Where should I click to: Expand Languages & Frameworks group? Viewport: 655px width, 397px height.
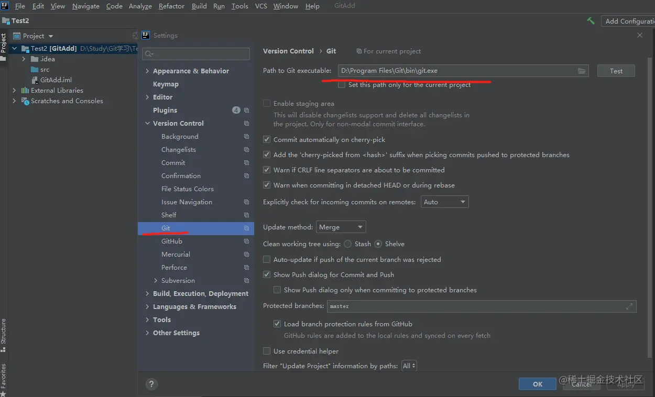[x=147, y=307]
